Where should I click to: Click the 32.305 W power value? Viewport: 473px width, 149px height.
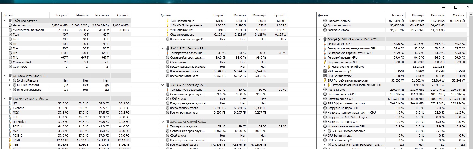(397, 80)
